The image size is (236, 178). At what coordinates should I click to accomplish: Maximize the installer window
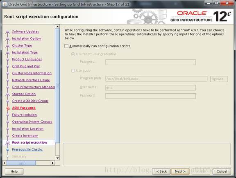(217, 3)
